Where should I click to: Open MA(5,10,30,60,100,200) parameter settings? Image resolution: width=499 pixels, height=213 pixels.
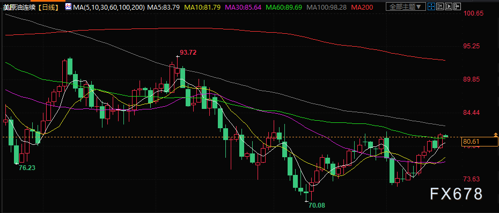[x=109, y=6]
